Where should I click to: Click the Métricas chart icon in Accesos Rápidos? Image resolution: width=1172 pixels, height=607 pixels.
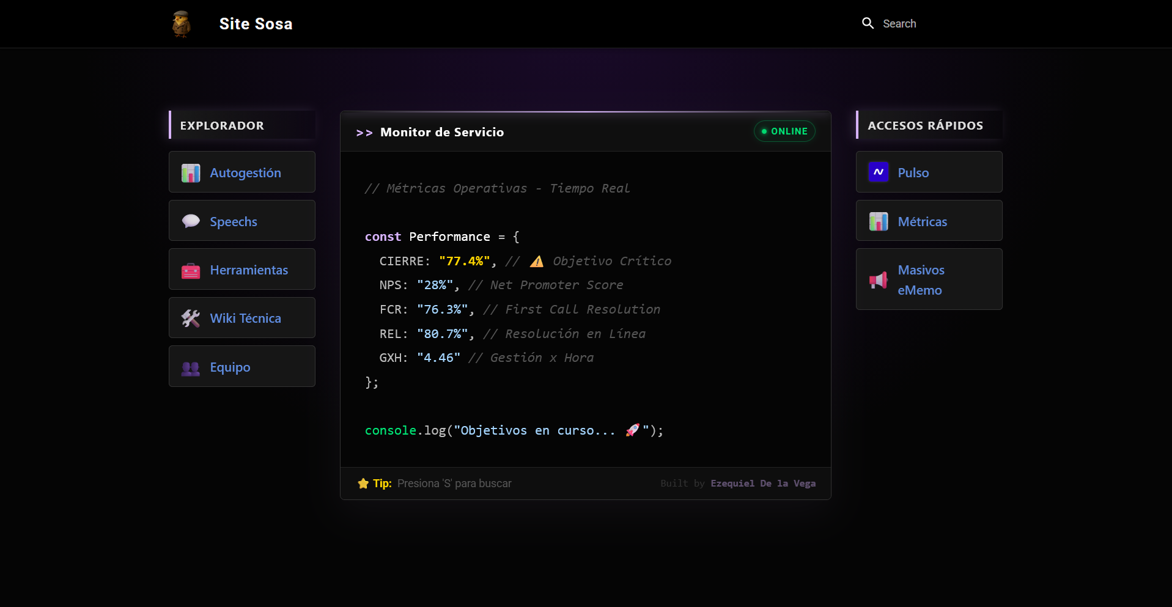coord(879,221)
